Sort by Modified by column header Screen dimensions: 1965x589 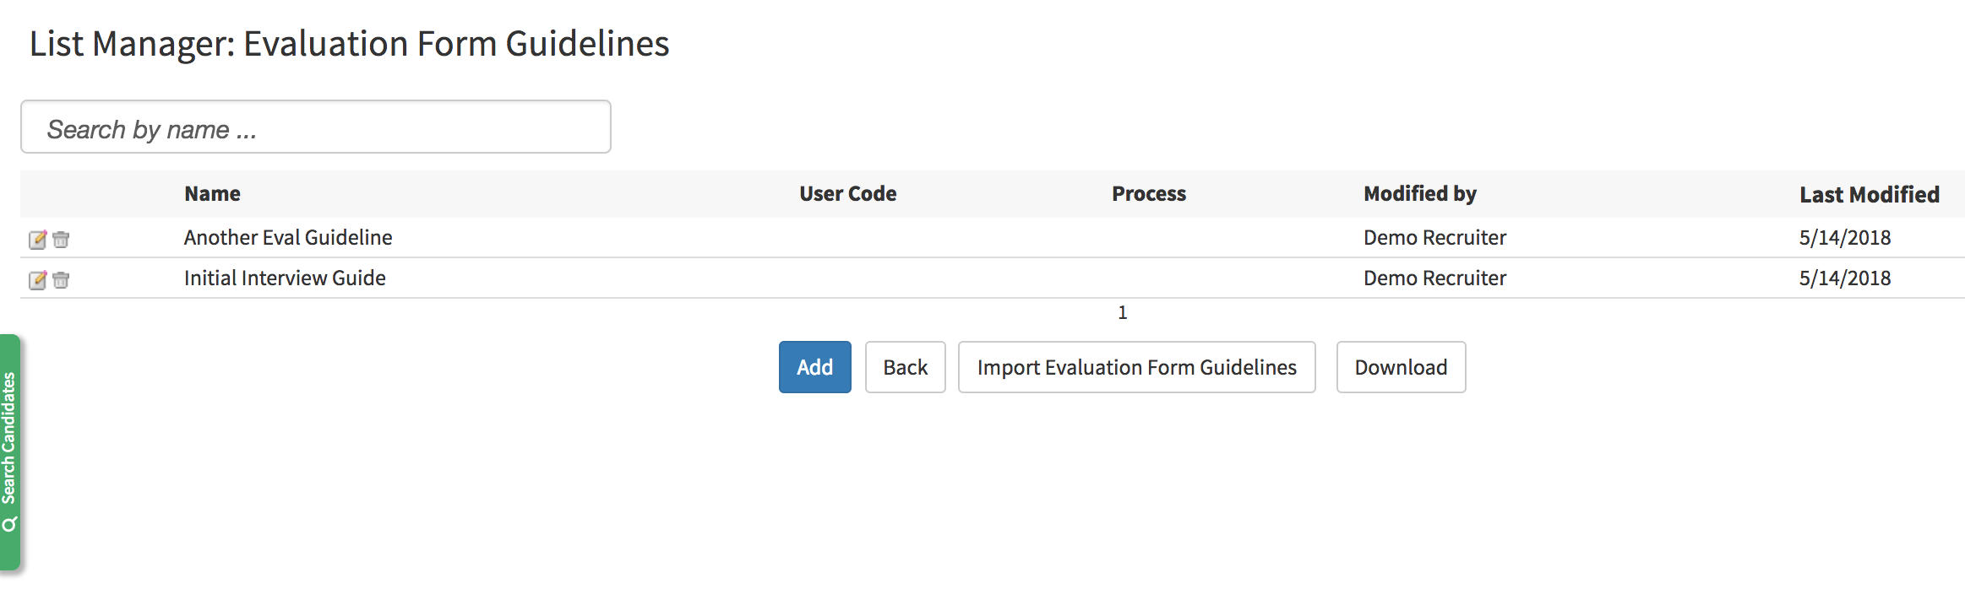(1419, 194)
